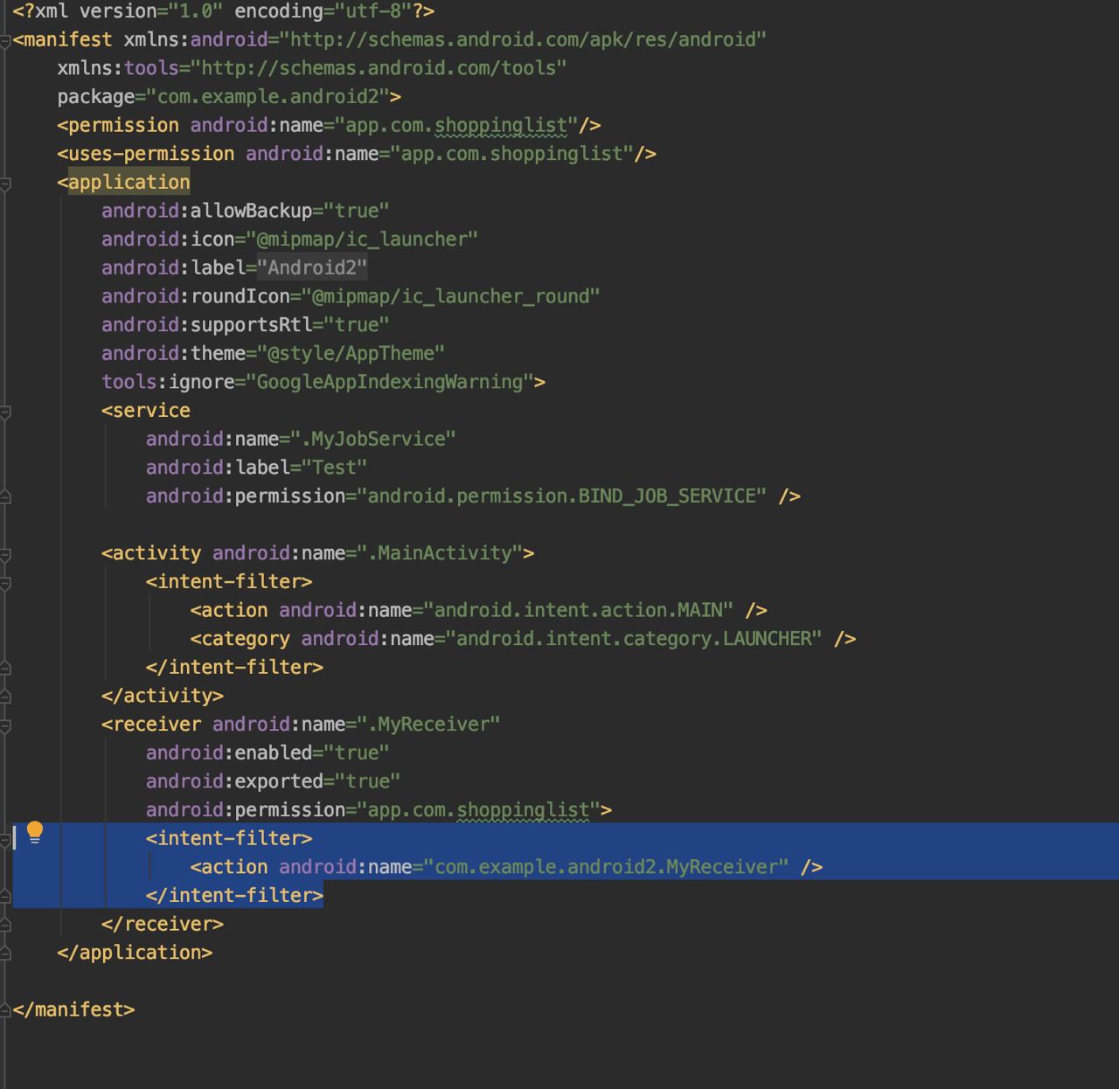Screen dimensions: 1119x1089
Task: Click the permission tag name
Action: pos(123,126)
